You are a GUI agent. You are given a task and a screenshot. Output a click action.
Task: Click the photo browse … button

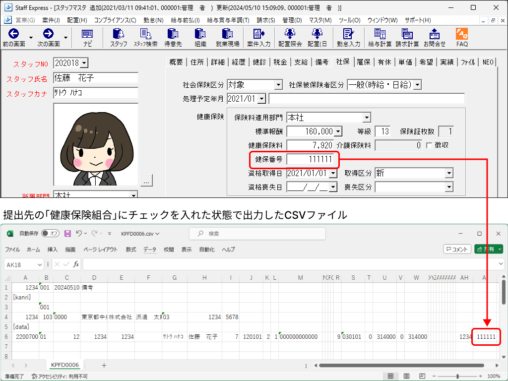pyautogui.click(x=146, y=180)
